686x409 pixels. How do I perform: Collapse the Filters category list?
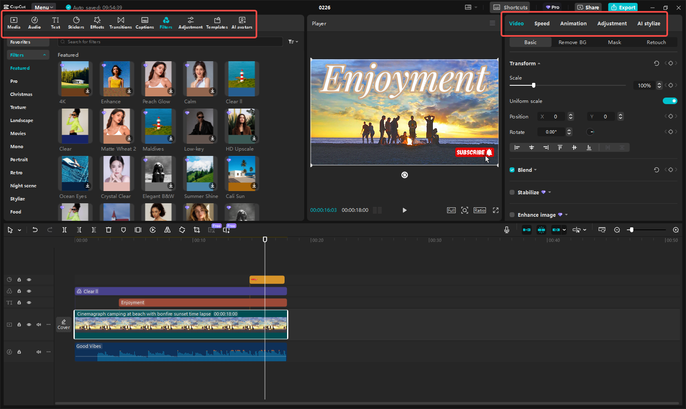44,55
